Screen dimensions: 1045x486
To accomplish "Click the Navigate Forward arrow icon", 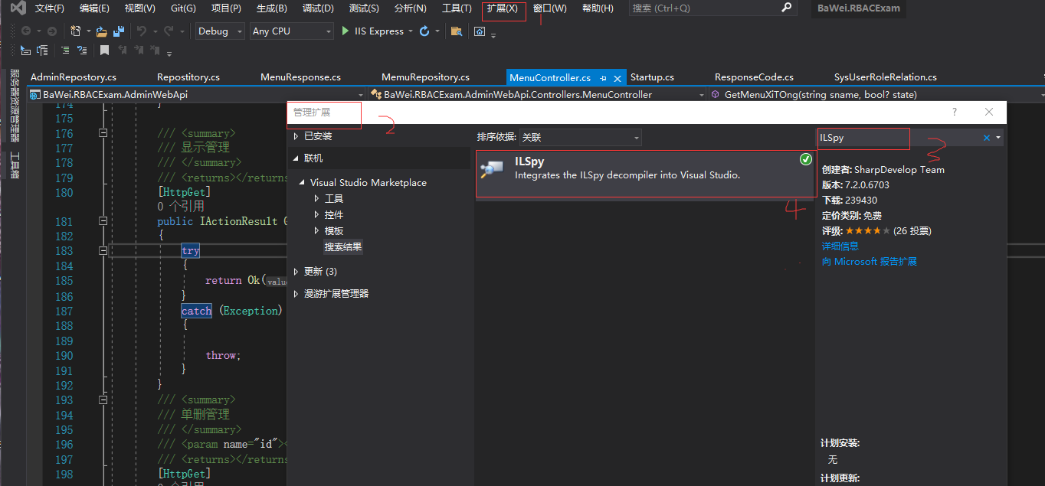I will pyautogui.click(x=52, y=31).
